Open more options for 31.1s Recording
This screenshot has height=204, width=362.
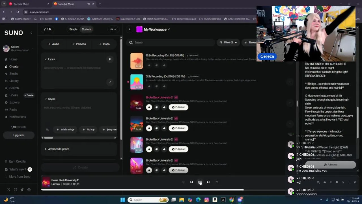click(290, 82)
